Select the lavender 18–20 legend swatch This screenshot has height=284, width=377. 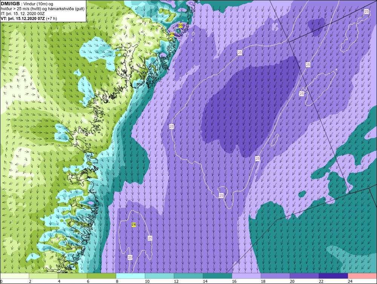coord(275,276)
